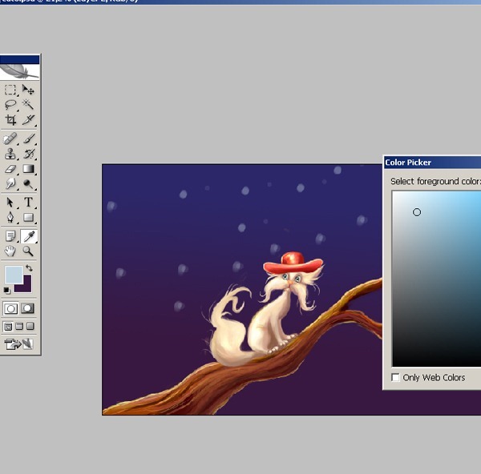Viewport: 481px width, 474px height.
Task: Select the Hand tool
Action: tap(10, 251)
